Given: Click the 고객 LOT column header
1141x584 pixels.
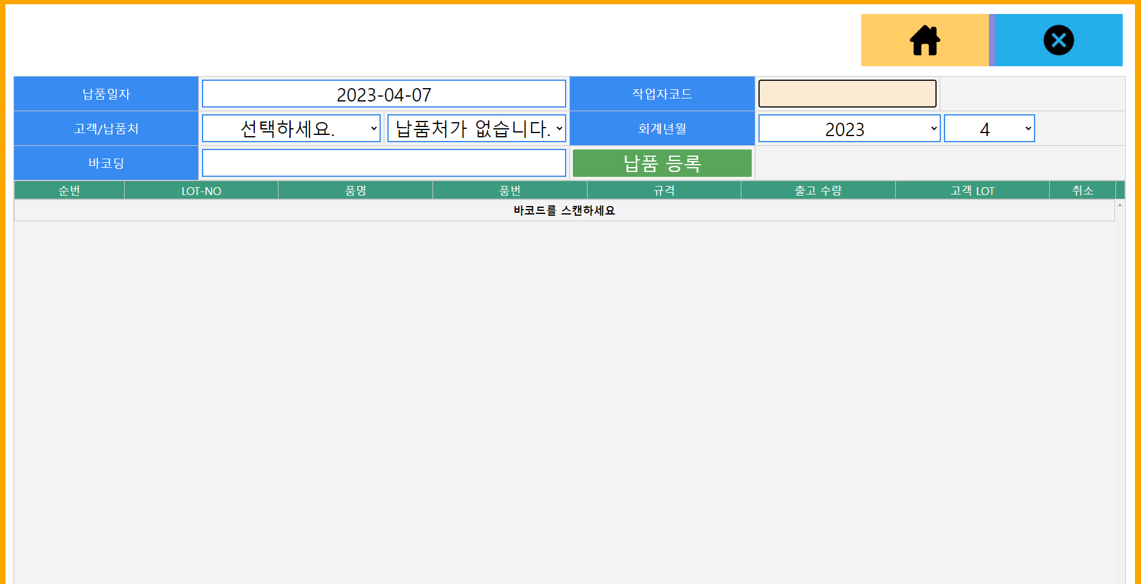Looking at the screenshot, I should point(973,190).
